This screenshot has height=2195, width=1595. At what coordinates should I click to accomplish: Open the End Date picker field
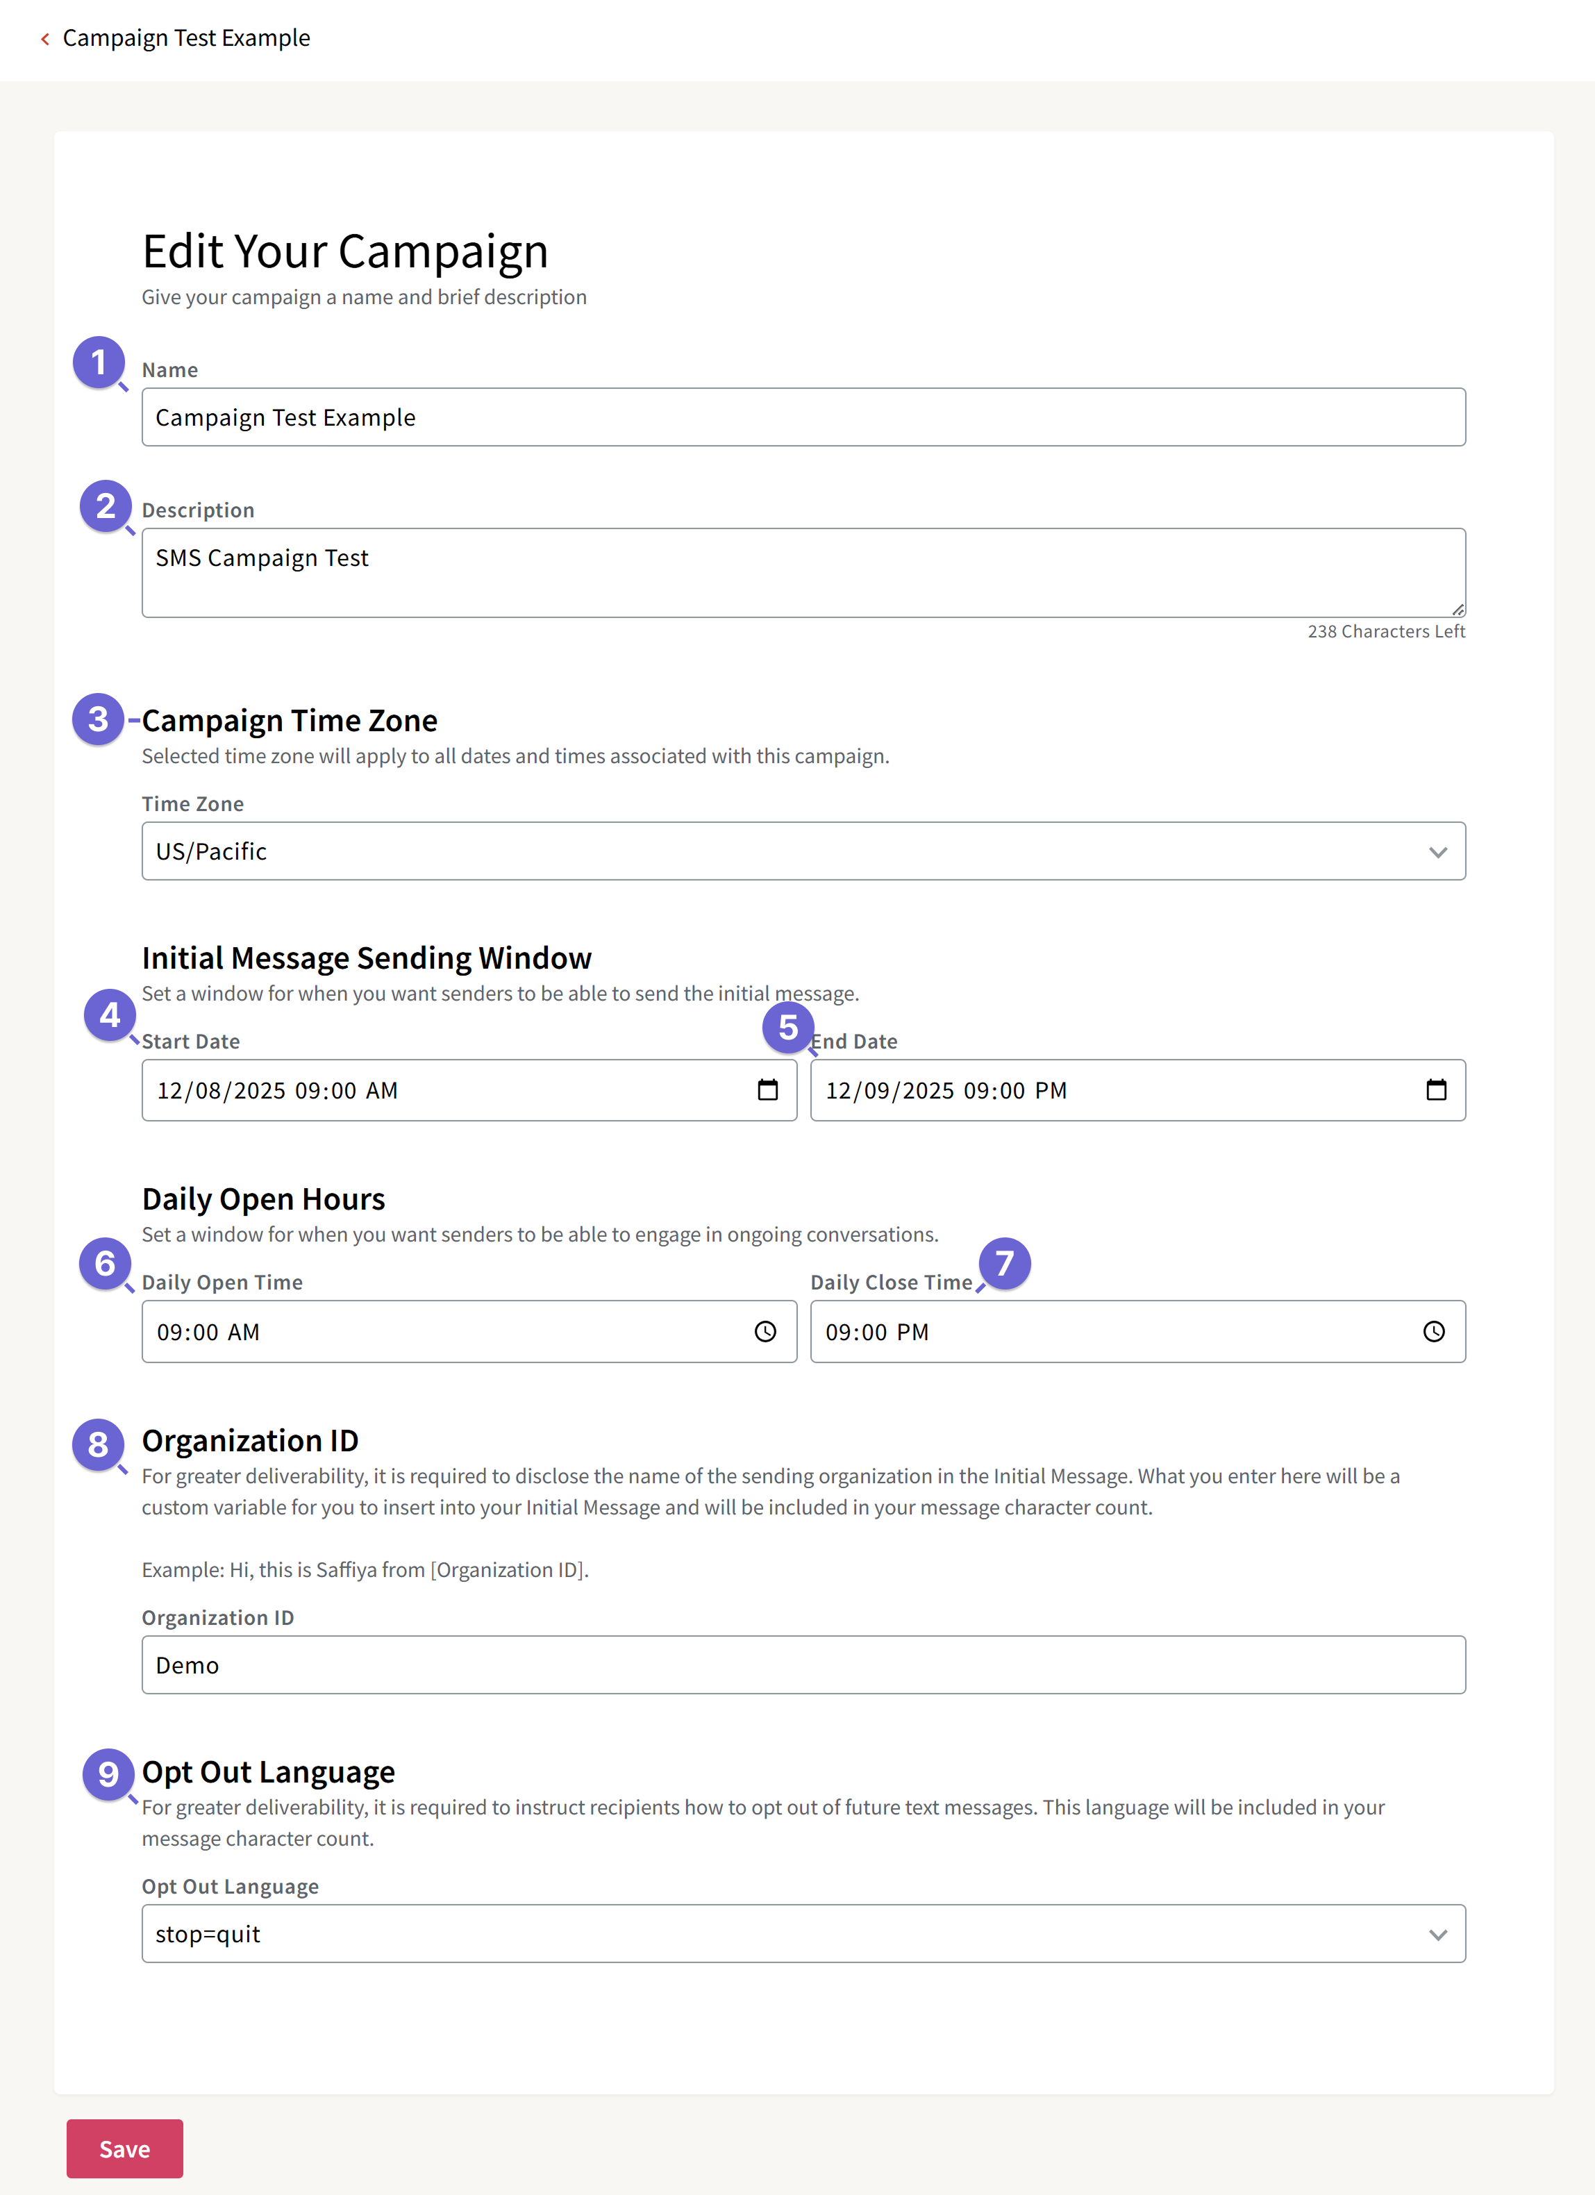[x=1064, y=1090]
